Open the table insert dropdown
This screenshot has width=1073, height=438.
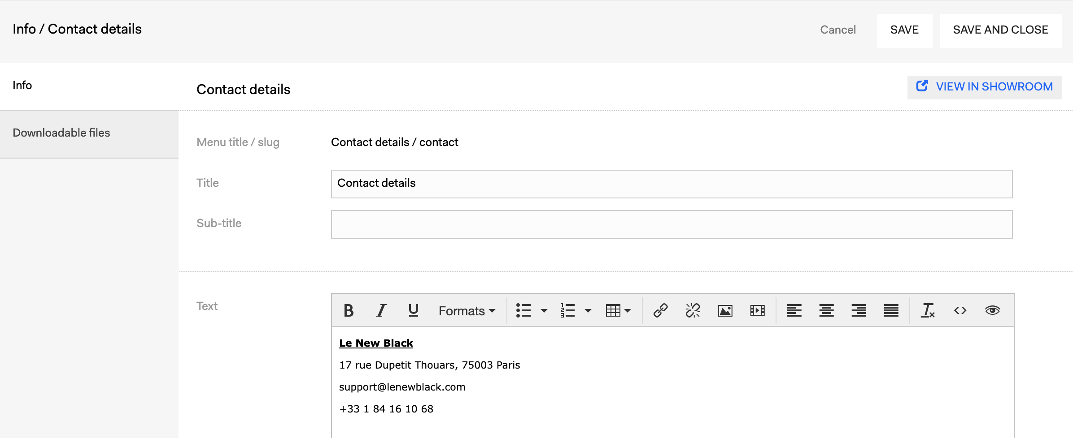point(618,310)
